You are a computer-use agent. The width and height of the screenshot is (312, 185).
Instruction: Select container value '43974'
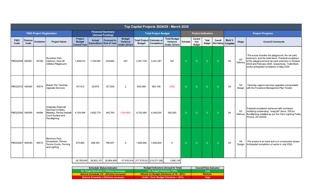pyautogui.click(x=40, y=86)
